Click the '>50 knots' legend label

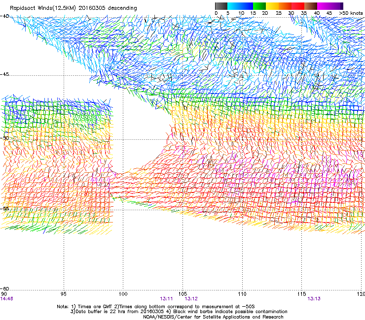(x=351, y=13)
